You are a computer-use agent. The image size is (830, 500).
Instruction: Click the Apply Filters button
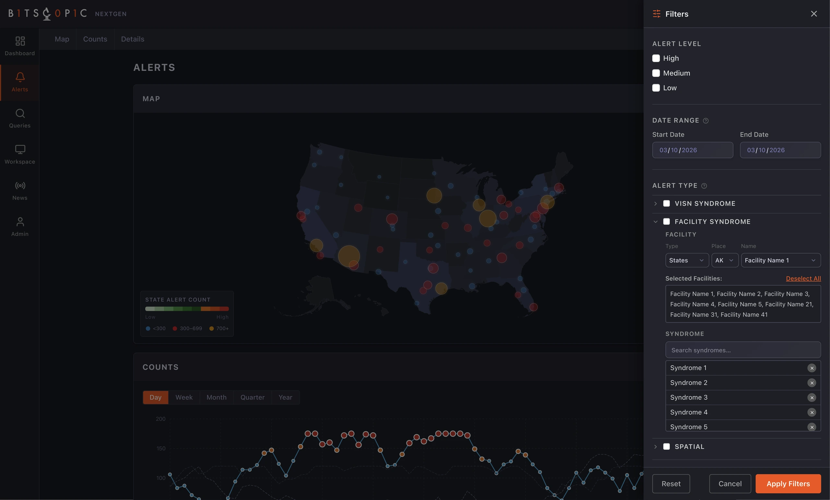click(x=788, y=484)
